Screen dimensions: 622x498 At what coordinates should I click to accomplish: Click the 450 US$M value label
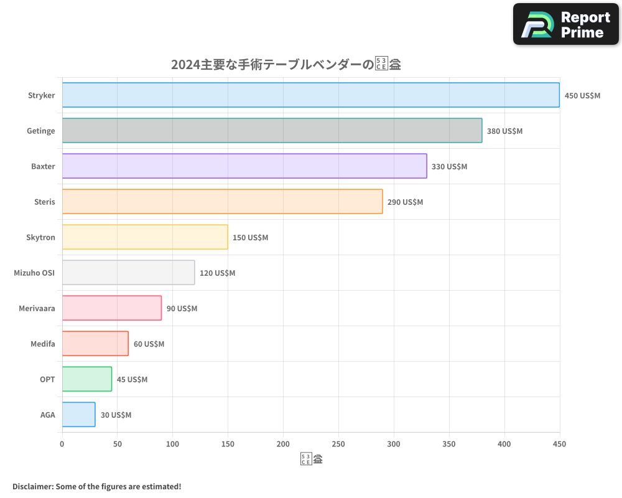(581, 95)
